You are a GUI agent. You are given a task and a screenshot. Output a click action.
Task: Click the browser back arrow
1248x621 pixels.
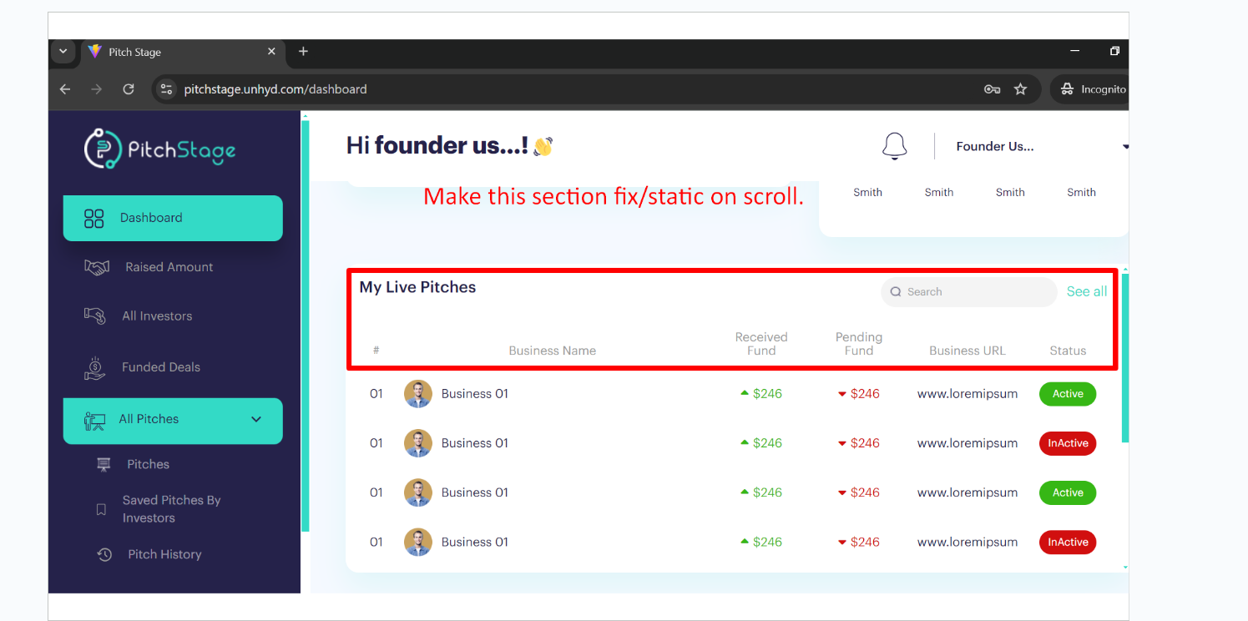(65, 89)
